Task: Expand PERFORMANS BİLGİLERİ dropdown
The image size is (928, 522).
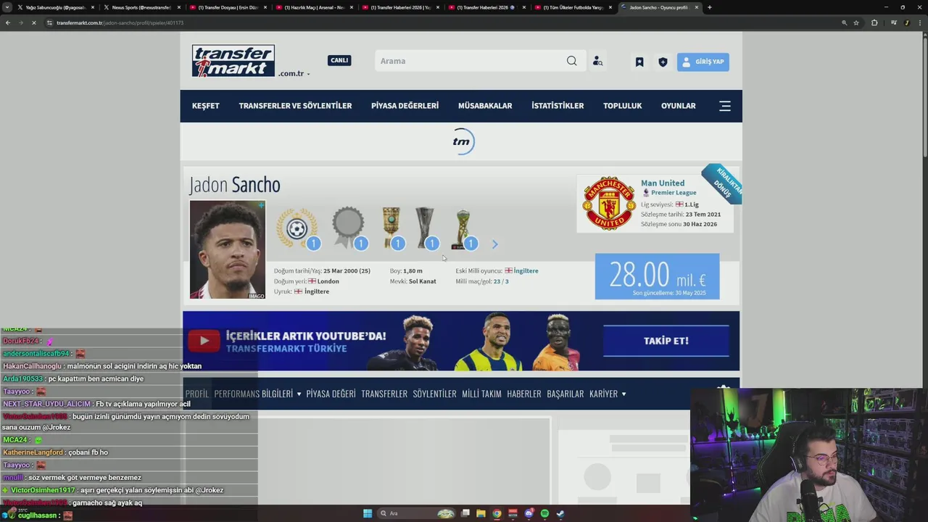Action: 257,394
